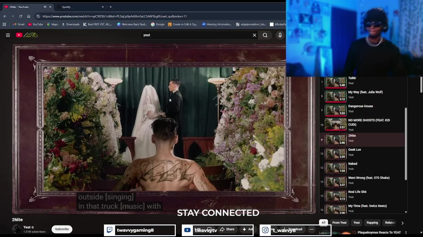This screenshot has width=423, height=237.
Task: Close the Spotify tab
Action: (x=102, y=7)
